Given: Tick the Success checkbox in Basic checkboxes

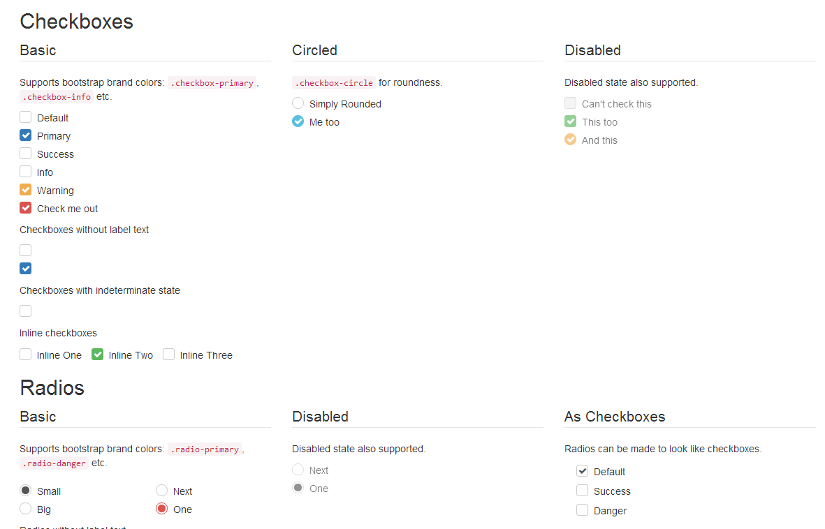Looking at the screenshot, I should coord(25,154).
